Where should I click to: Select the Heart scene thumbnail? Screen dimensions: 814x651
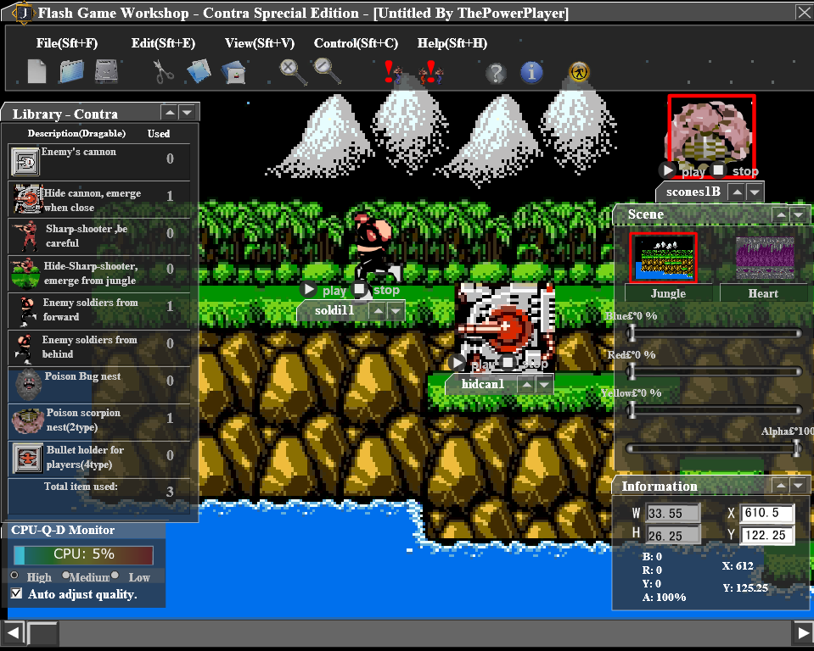pos(765,258)
